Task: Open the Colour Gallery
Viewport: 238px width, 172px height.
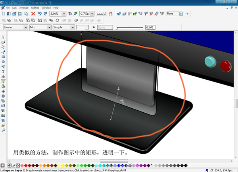Action: (119, 14)
